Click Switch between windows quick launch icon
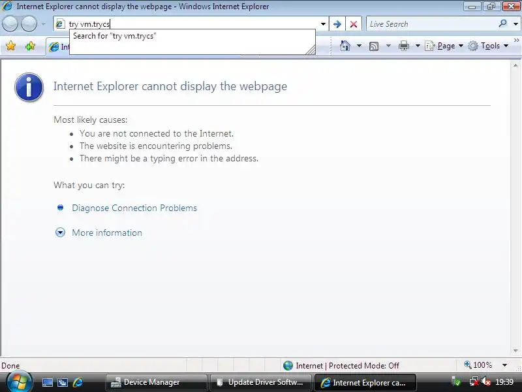522x392 pixels. click(x=63, y=382)
